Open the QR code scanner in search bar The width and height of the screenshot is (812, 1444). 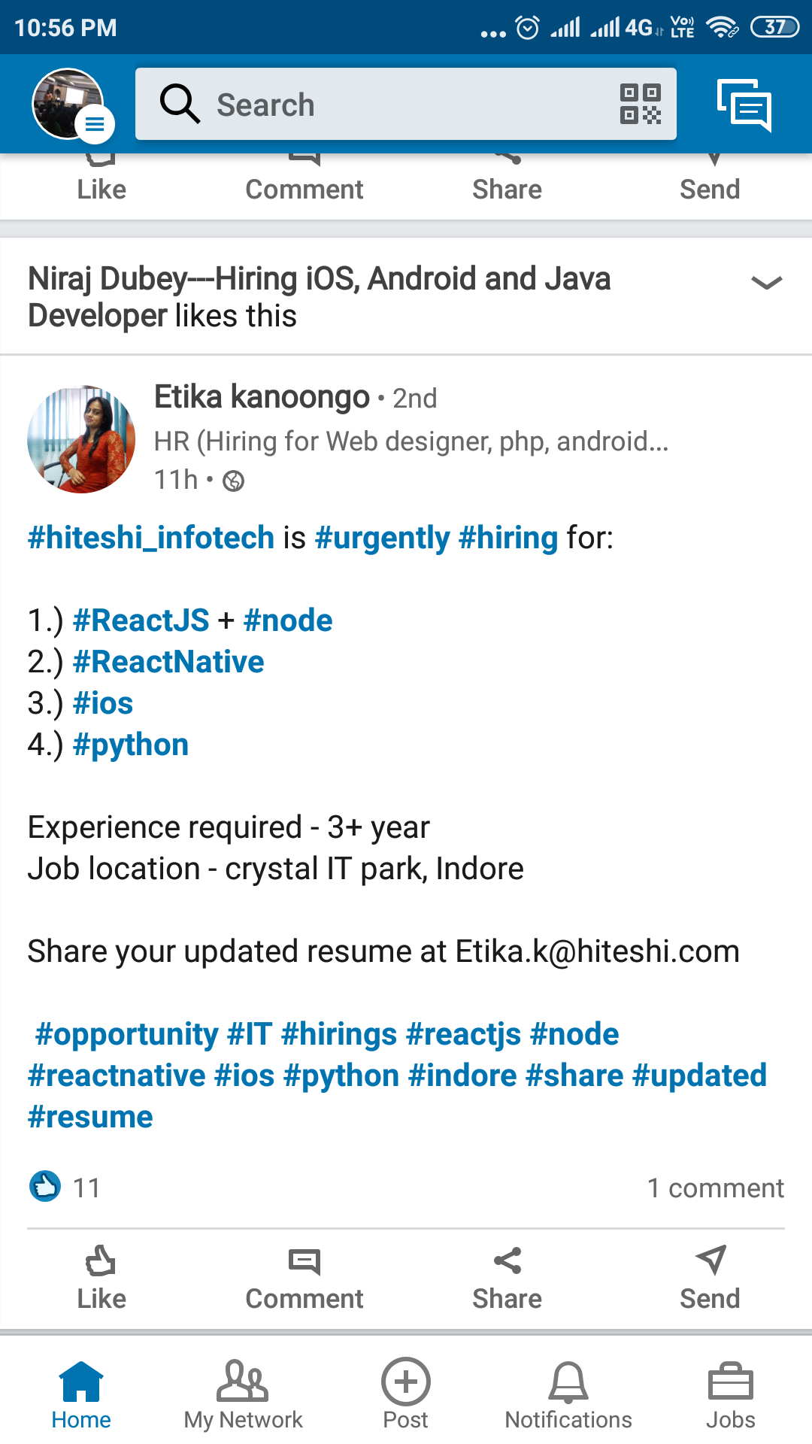[x=641, y=105]
